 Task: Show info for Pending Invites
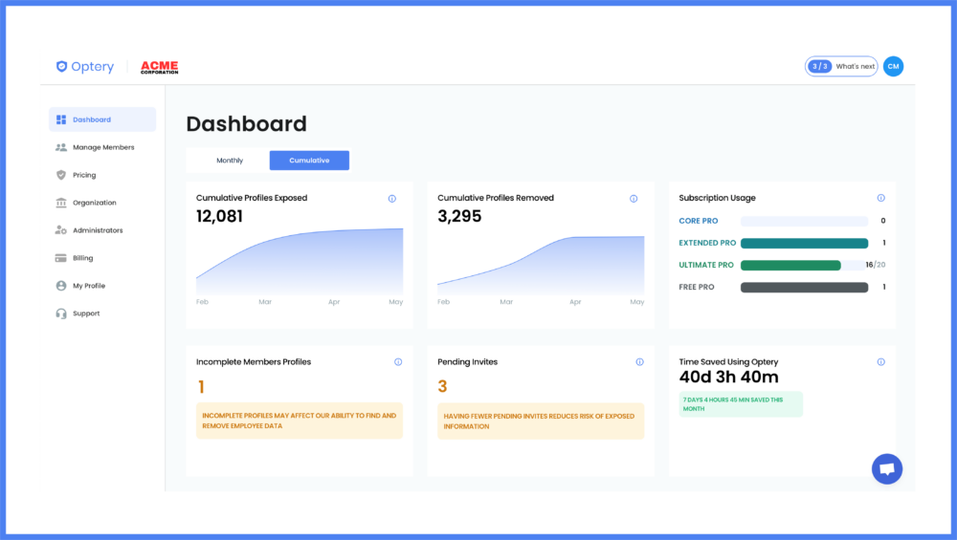[x=639, y=362]
